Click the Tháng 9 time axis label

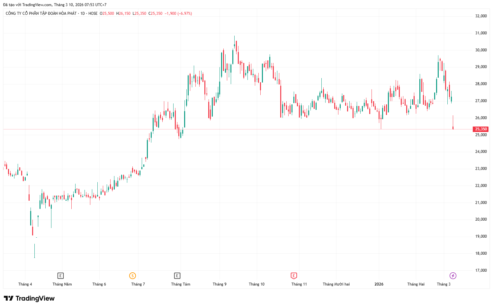point(220,284)
